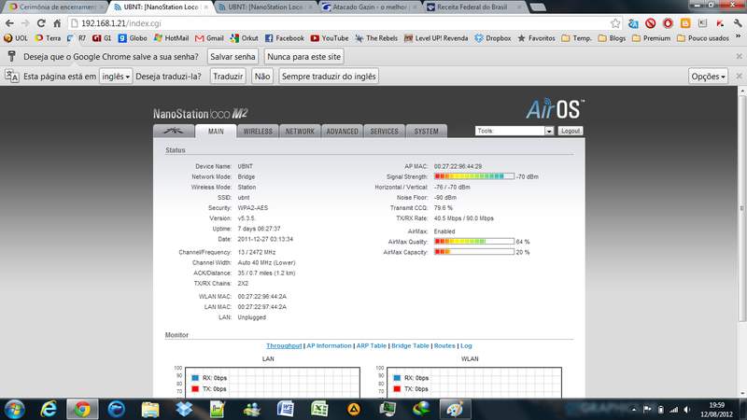Switch to Atacado Gazin browser tab

[x=368, y=7]
